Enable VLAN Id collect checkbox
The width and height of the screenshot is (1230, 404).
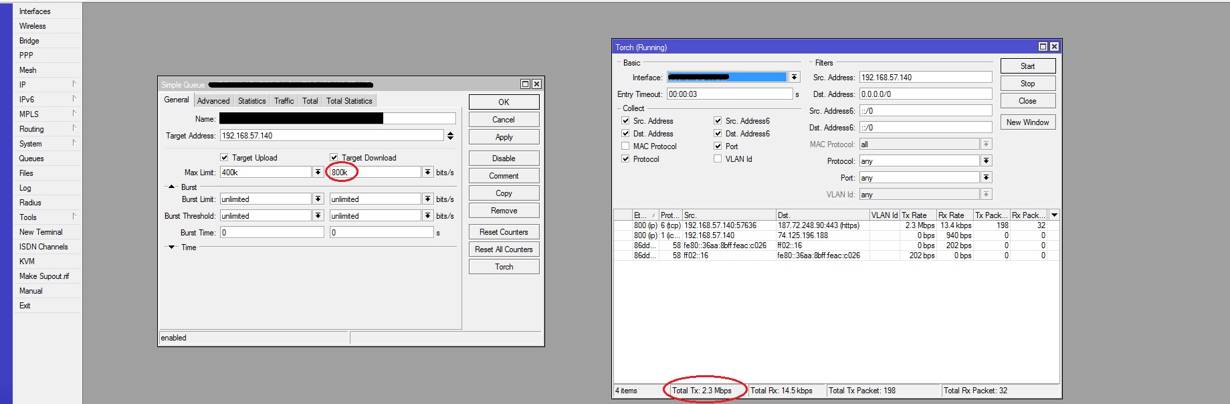(x=718, y=159)
